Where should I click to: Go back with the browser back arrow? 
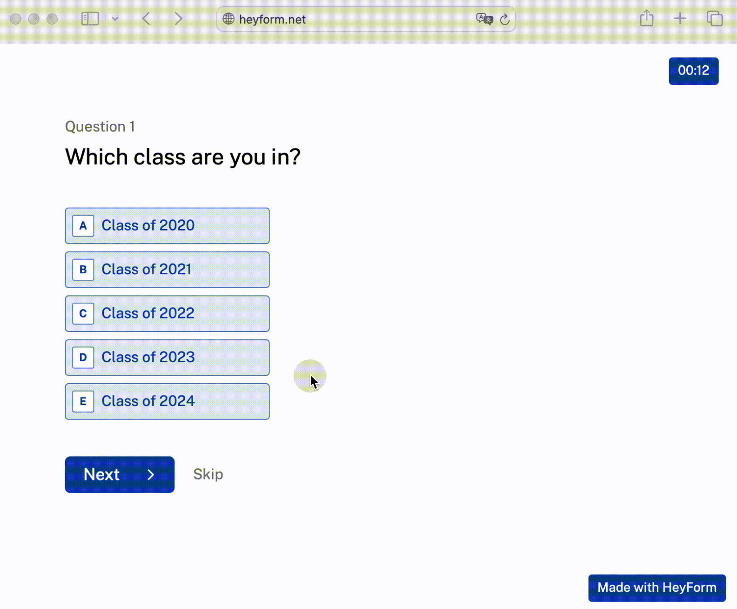(x=147, y=19)
